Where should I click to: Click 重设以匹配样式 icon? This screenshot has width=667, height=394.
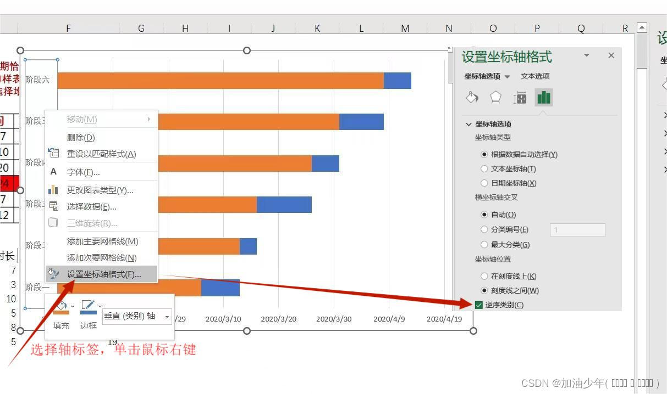point(53,154)
